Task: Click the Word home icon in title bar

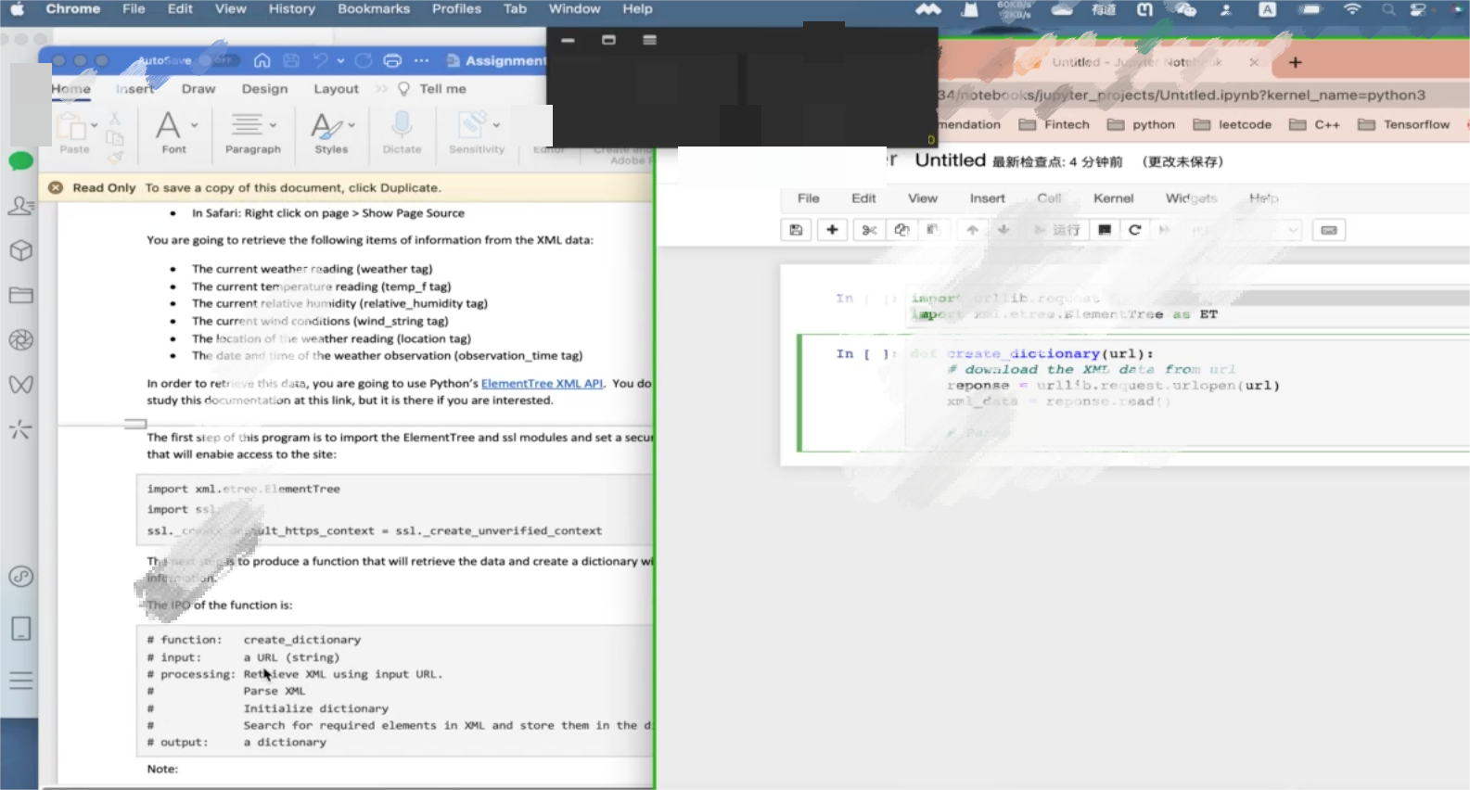Action: point(262,61)
